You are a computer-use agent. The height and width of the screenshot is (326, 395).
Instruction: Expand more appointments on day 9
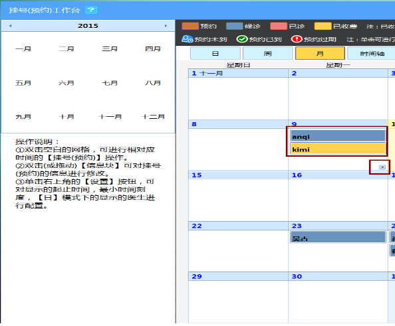(382, 167)
